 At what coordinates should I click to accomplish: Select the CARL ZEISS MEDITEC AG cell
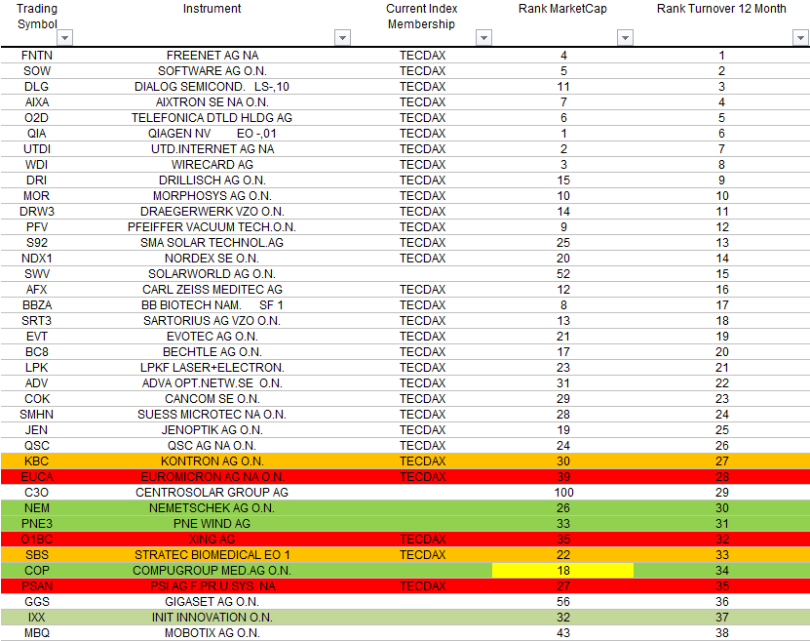pos(212,290)
